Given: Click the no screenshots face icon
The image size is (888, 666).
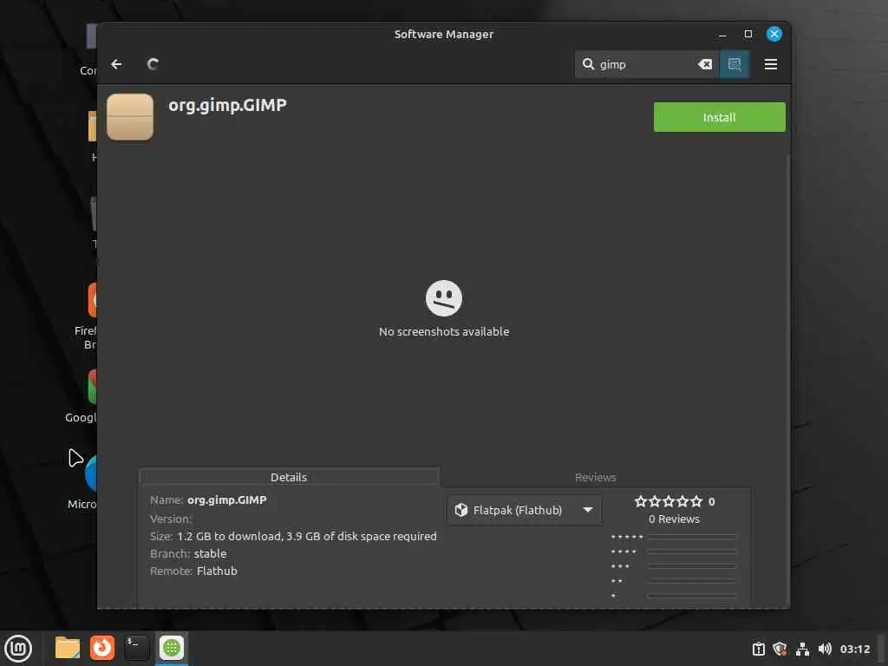Looking at the screenshot, I should coord(444,298).
